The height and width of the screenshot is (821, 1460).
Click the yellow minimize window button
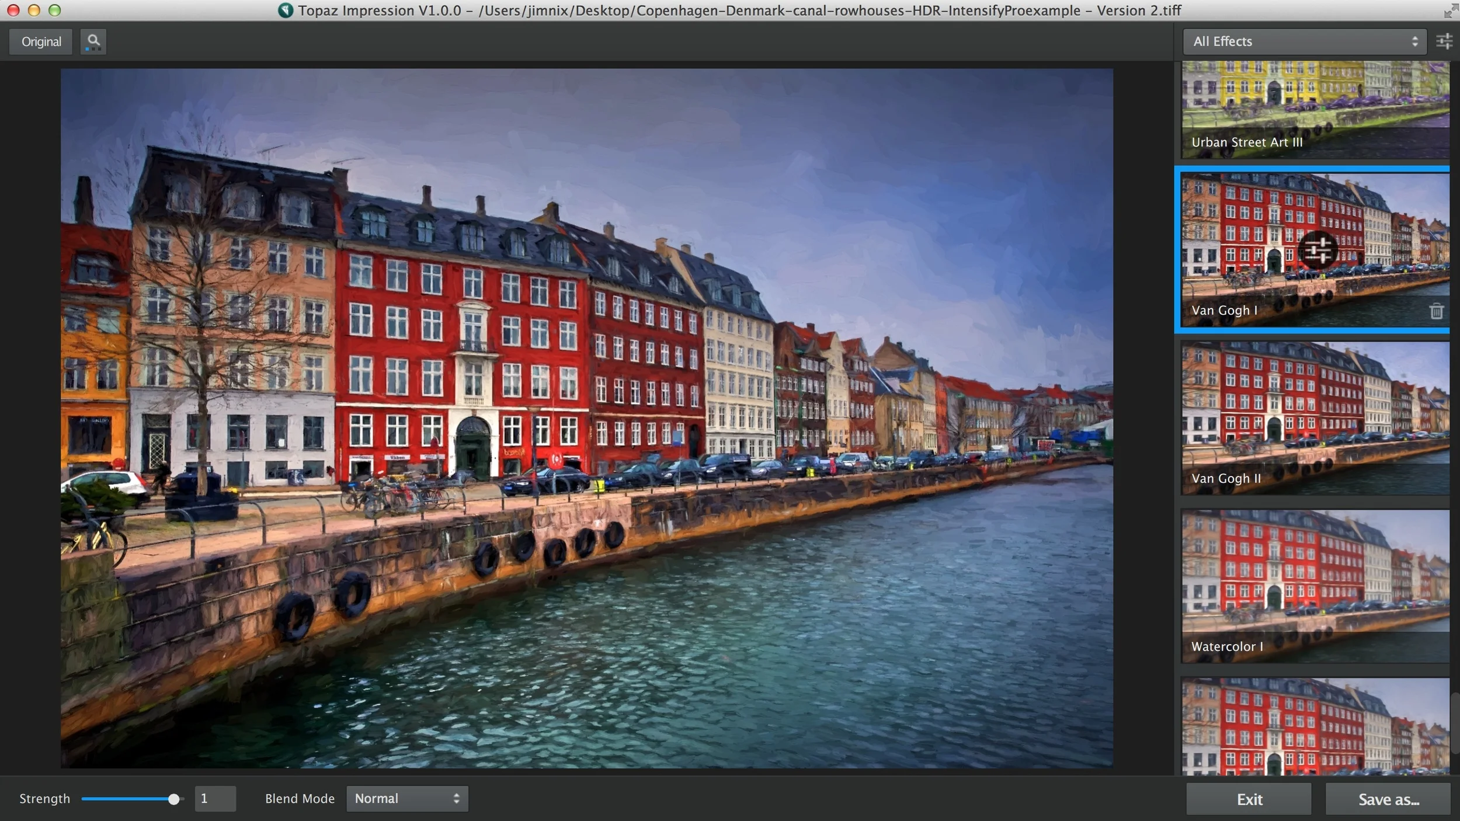coord(34,11)
